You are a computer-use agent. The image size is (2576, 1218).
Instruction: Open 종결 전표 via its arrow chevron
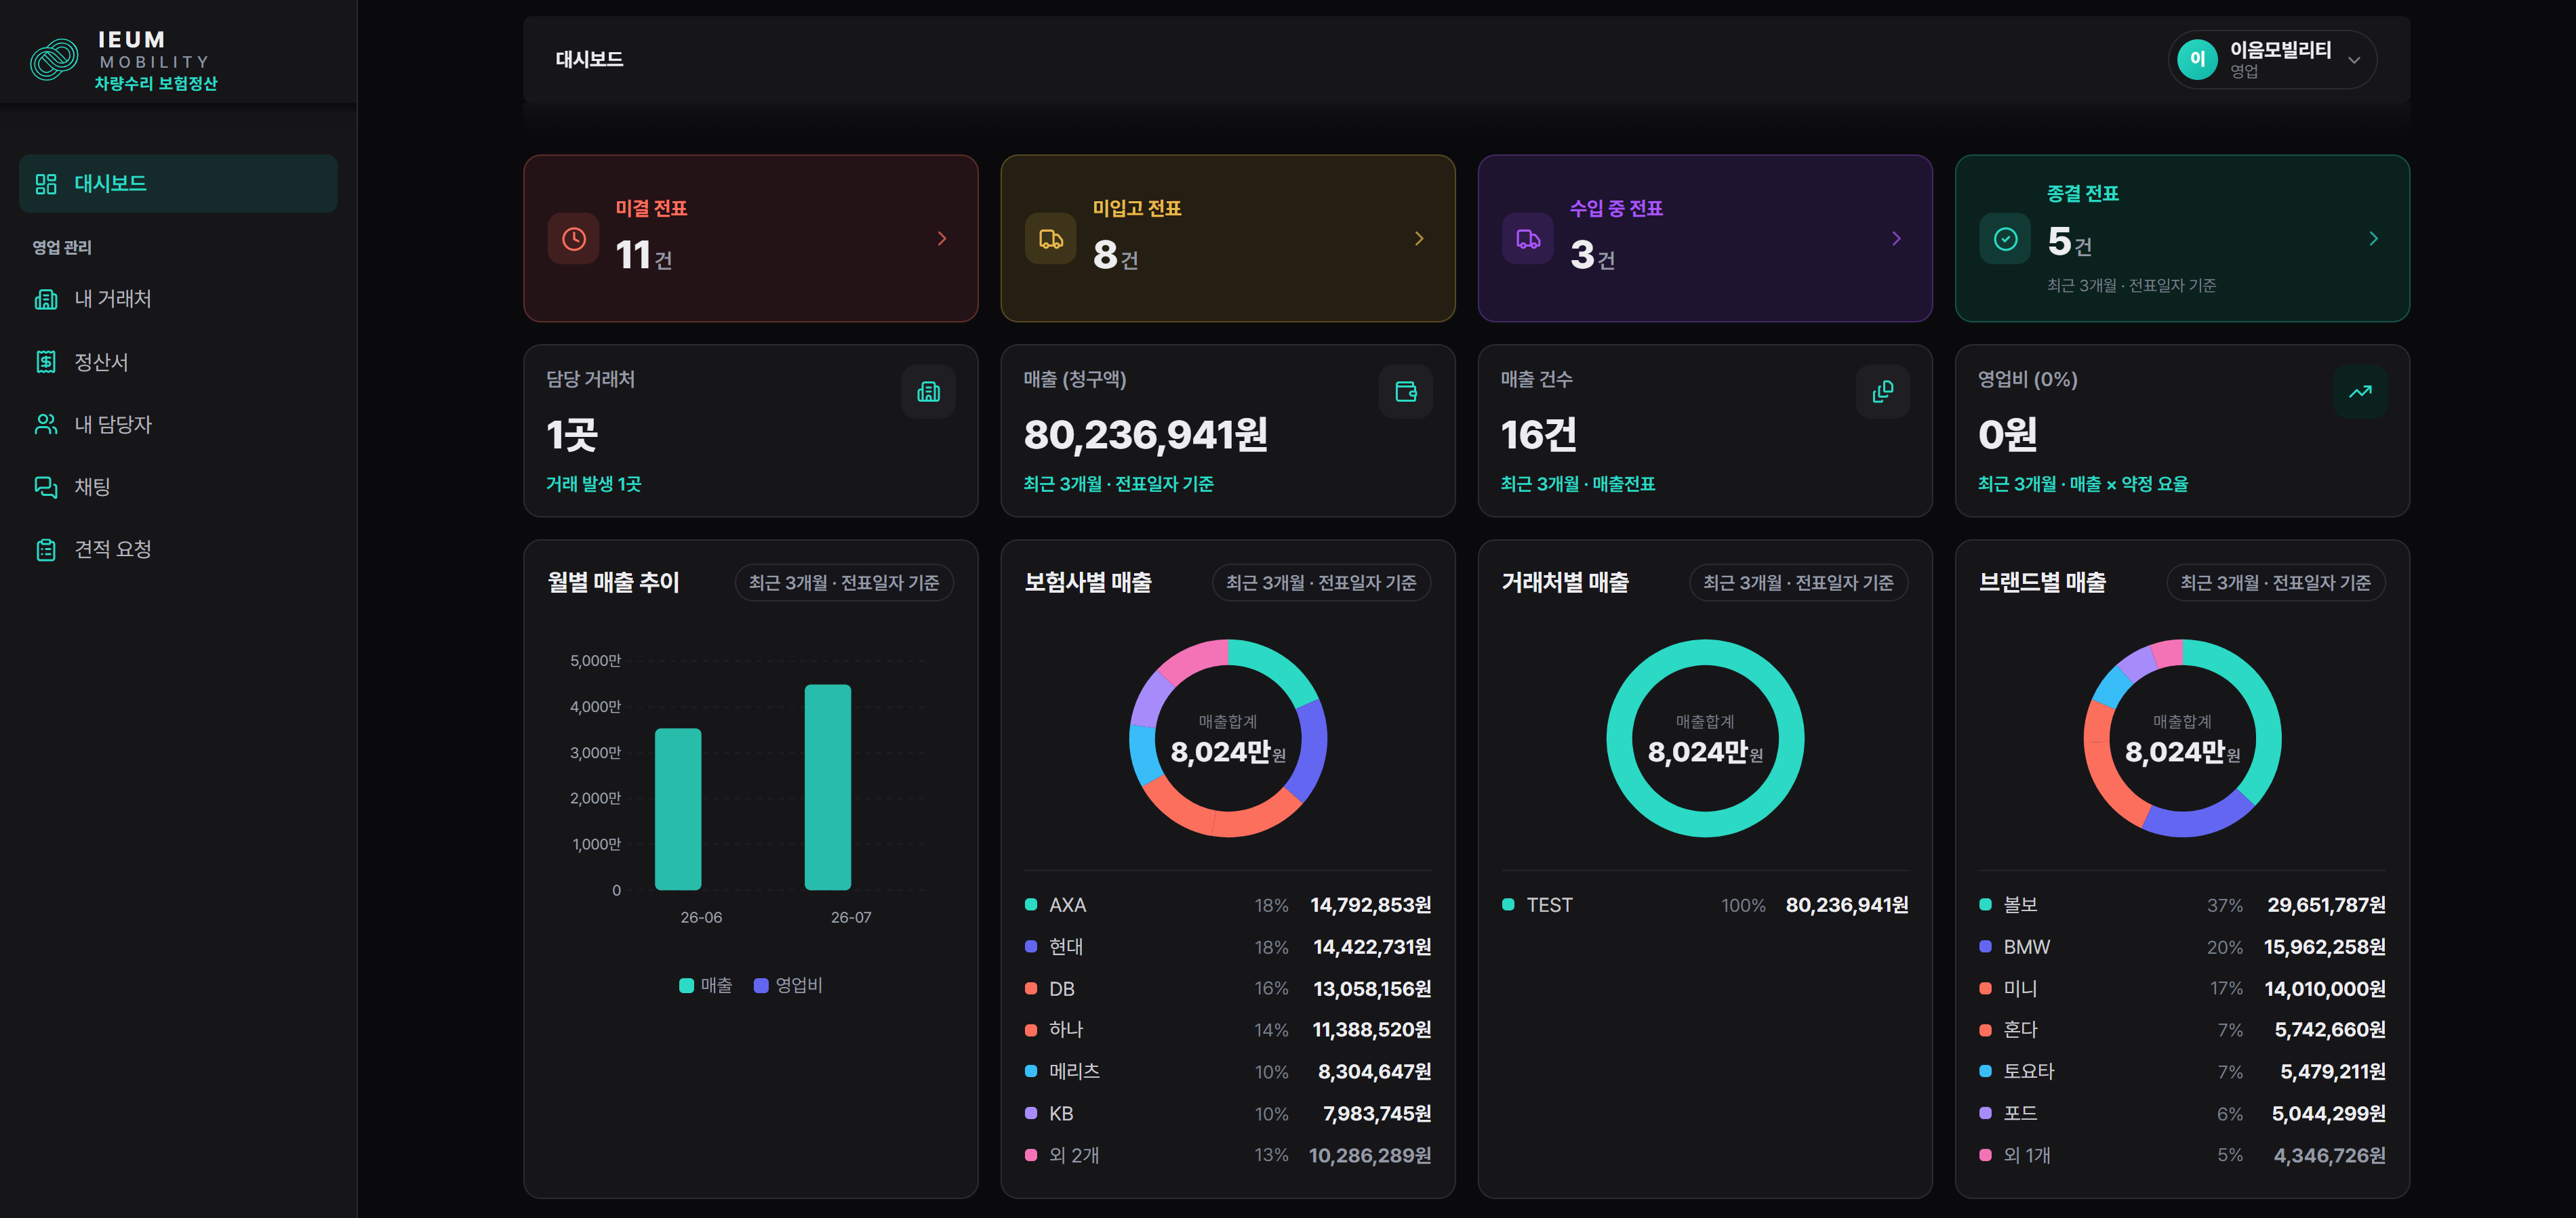coord(2373,239)
